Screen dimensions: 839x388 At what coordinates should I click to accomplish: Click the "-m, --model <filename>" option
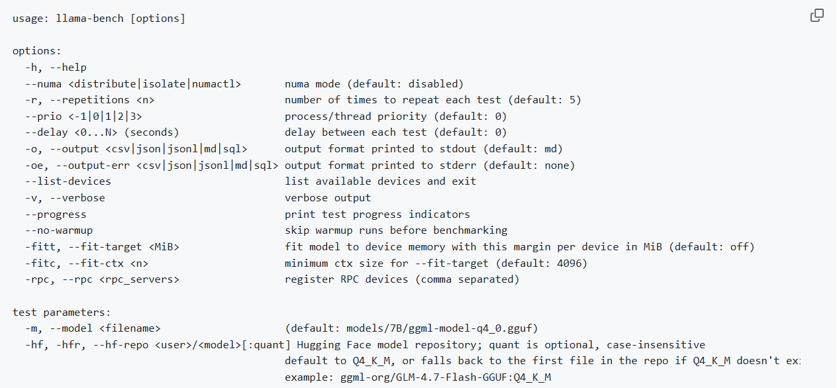point(93,328)
